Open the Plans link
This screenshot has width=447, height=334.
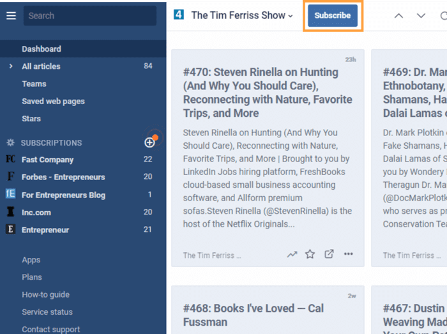(32, 277)
